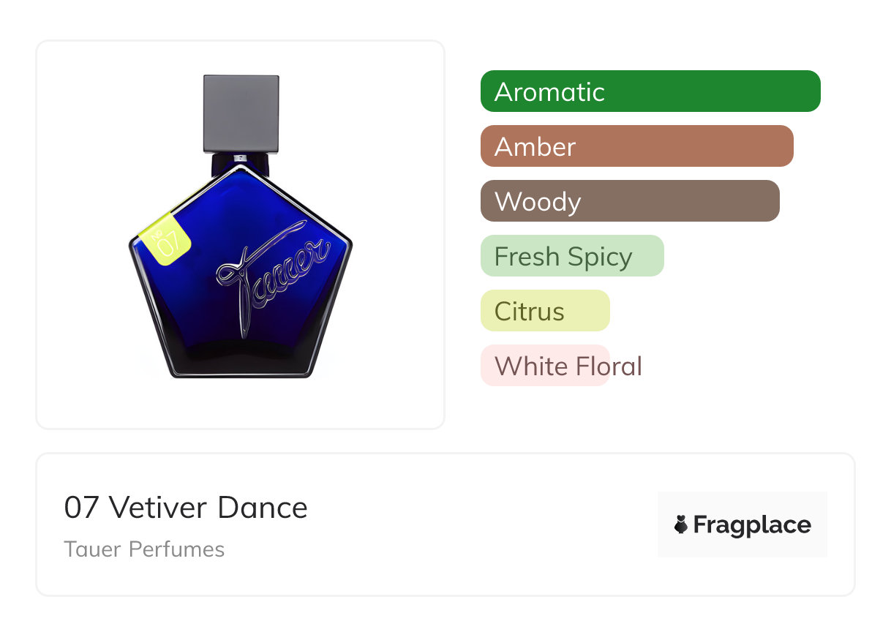Select the Amber accord bar
This screenshot has height=632, width=891.
[636, 146]
